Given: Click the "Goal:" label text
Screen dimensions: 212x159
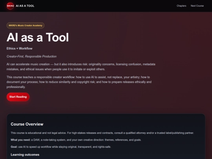Looking at the screenshot, I should coord(14,147).
